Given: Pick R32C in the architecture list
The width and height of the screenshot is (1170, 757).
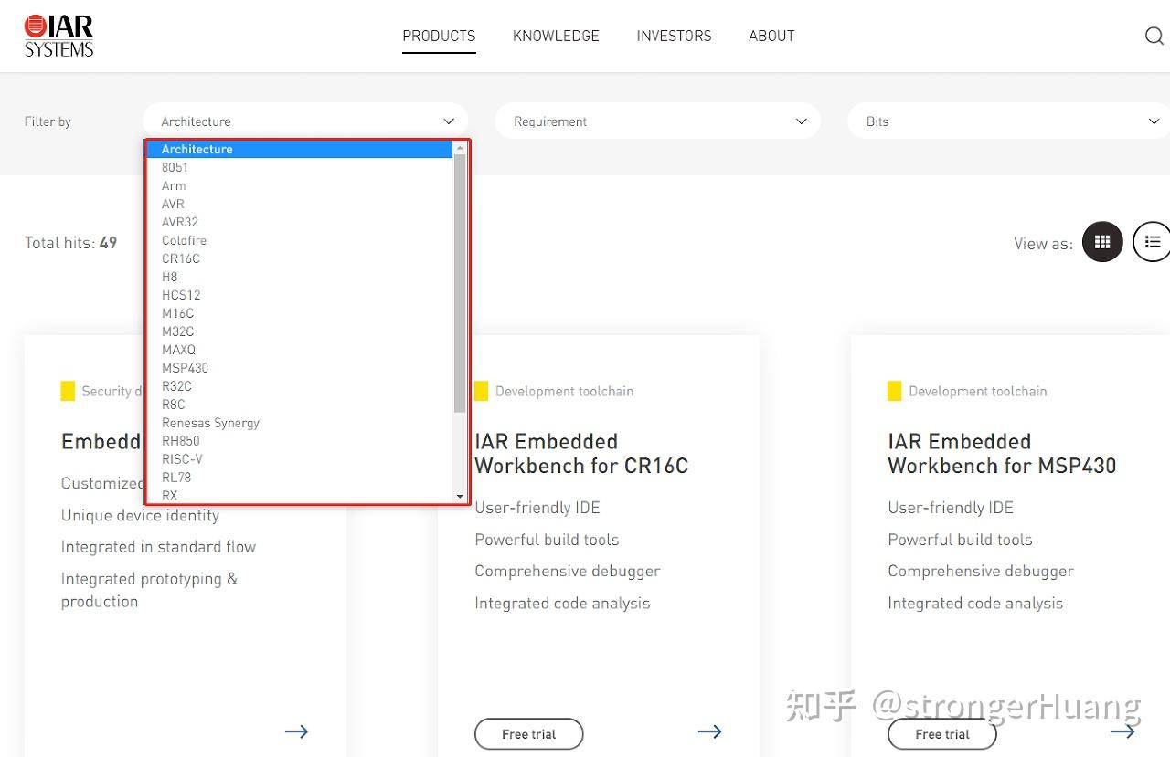Looking at the screenshot, I should (300, 386).
